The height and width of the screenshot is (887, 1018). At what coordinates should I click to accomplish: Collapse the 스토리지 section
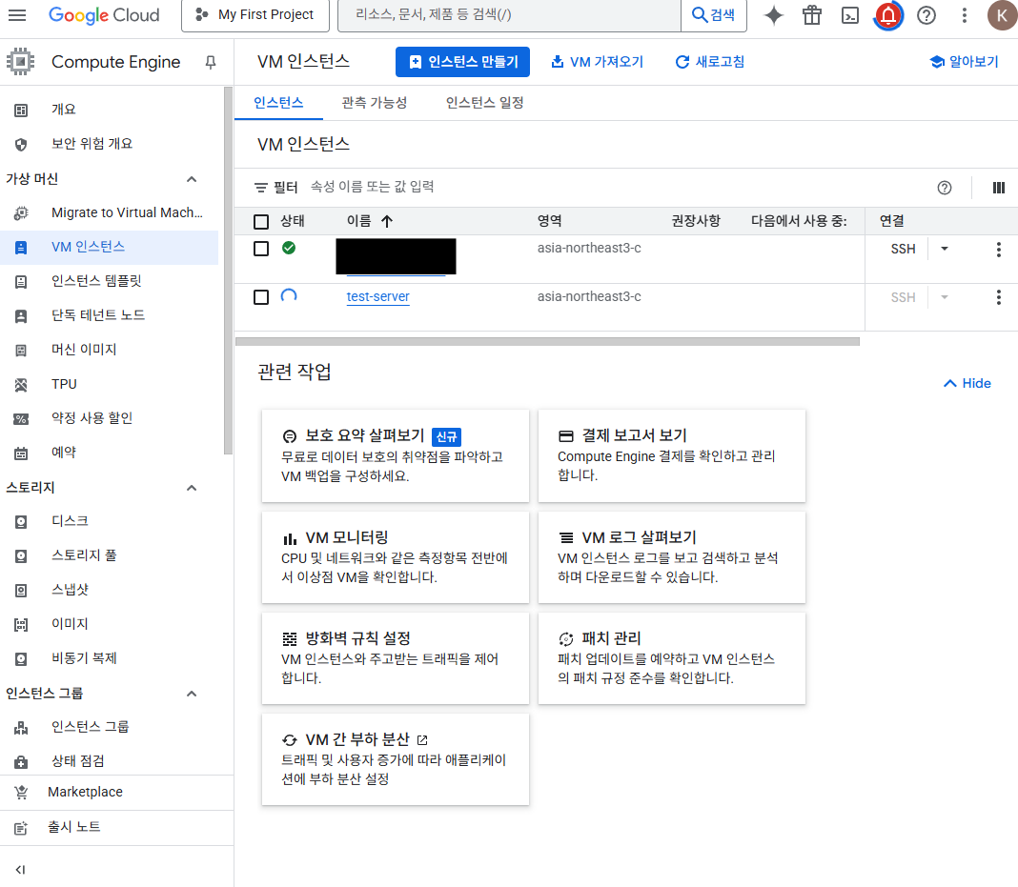(x=192, y=488)
